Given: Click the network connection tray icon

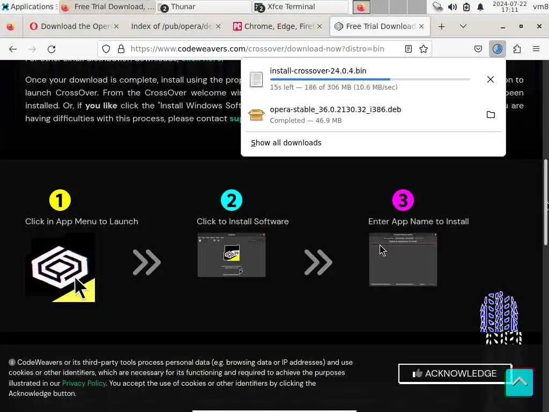Looking at the screenshot, I should (437, 6).
